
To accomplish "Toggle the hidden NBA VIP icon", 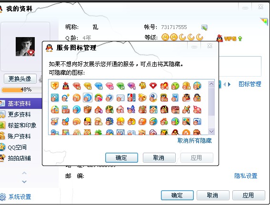I will [x=131, y=98].
